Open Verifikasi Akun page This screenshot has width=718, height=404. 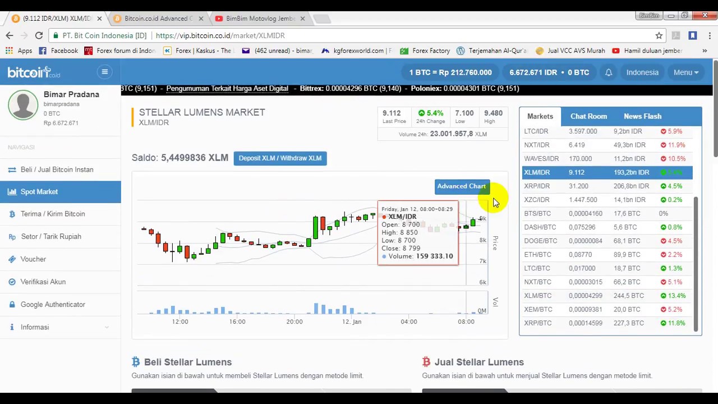60,282
